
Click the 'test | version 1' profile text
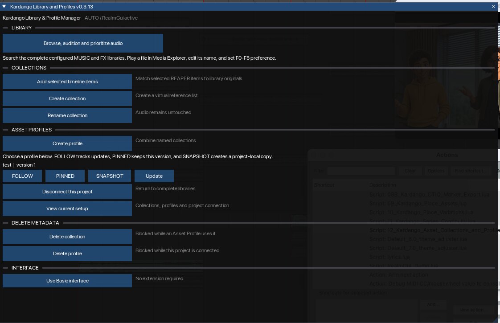(x=19, y=165)
